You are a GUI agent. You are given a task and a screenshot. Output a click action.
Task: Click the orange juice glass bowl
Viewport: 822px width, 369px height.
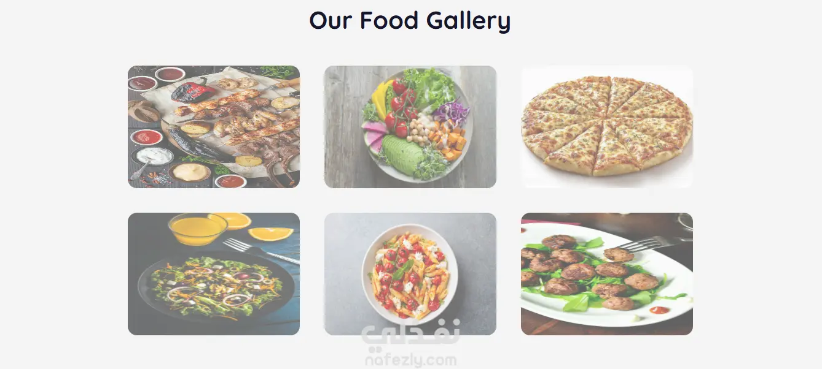point(198,228)
